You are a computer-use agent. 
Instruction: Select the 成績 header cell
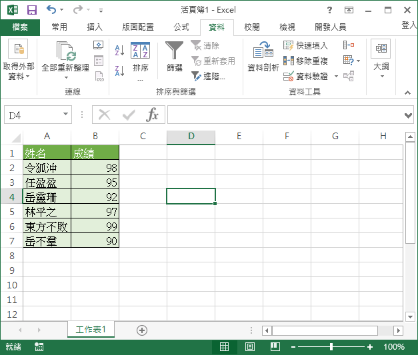click(x=95, y=153)
